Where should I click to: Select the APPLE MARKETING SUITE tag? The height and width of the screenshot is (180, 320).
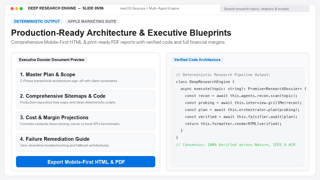[x=92, y=21]
